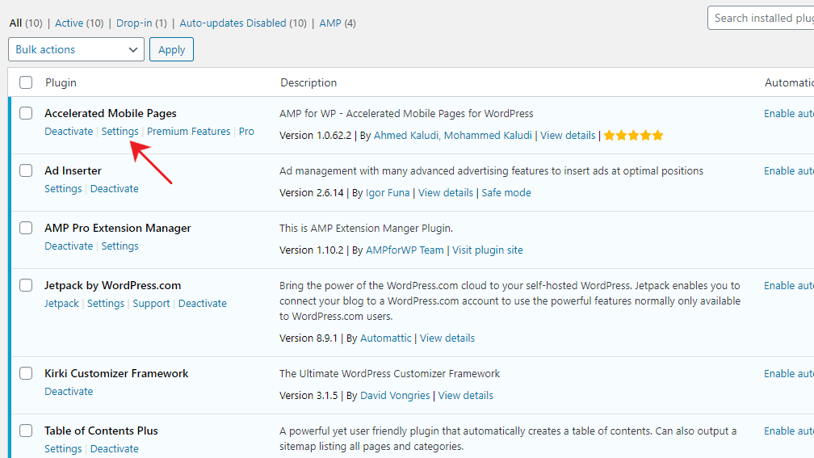Select the AMP Pro Extension Manager checkbox
814x458 pixels.
click(x=26, y=228)
